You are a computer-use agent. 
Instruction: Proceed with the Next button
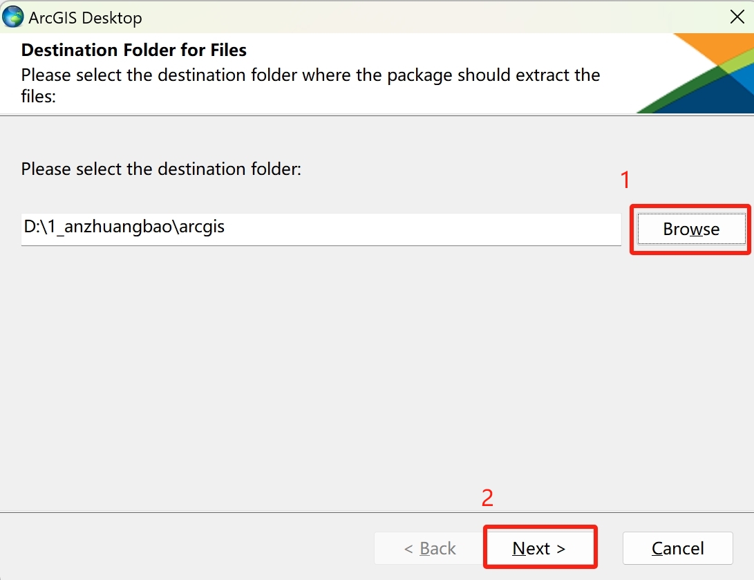click(540, 548)
